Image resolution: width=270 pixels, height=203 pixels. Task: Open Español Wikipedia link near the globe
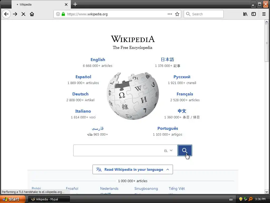click(x=83, y=77)
